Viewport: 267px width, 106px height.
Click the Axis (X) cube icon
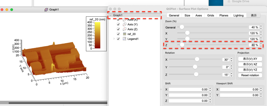[124, 20]
